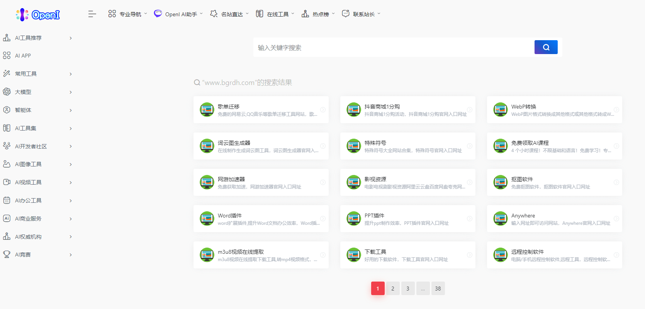645x309 pixels.
Task: Go to page 3 of results
Action: click(x=408, y=289)
